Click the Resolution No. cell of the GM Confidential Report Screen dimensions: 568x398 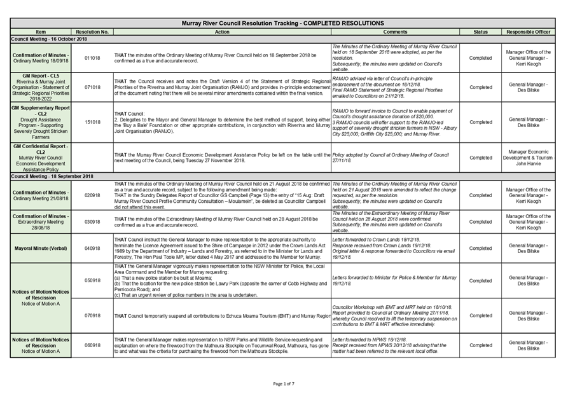click(92, 157)
